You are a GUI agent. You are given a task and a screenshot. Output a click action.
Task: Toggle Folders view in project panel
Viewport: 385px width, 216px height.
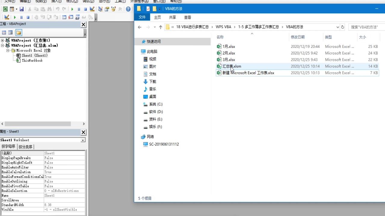coord(19,32)
